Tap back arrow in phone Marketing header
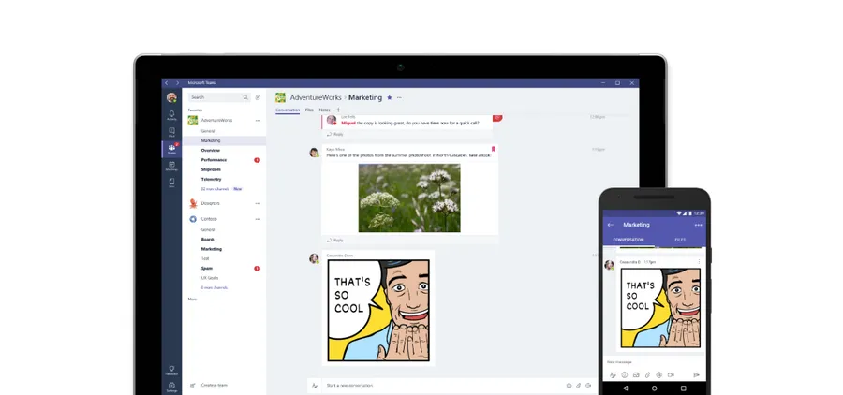 point(610,225)
